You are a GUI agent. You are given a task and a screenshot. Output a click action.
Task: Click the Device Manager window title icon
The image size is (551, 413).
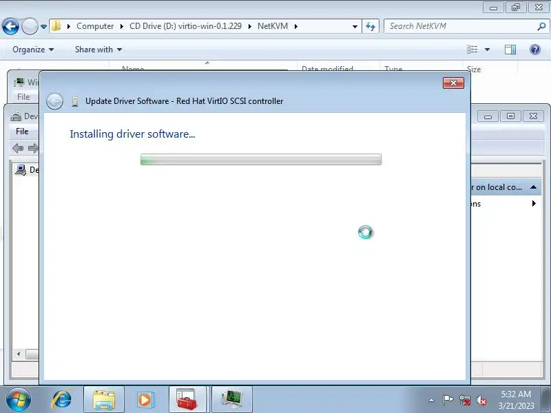[16, 116]
